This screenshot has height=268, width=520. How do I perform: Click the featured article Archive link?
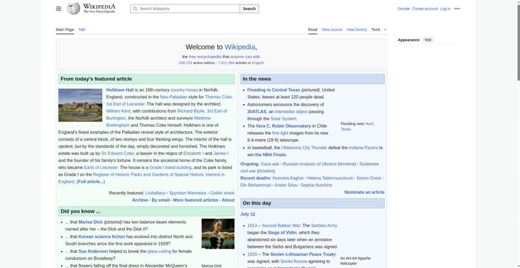click(140, 200)
